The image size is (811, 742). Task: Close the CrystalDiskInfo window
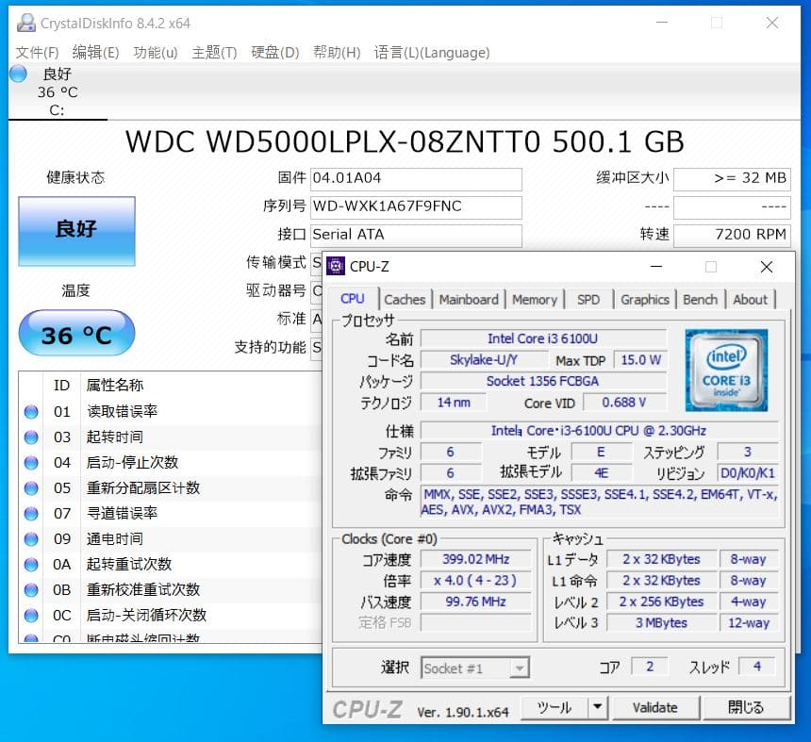tap(772, 23)
